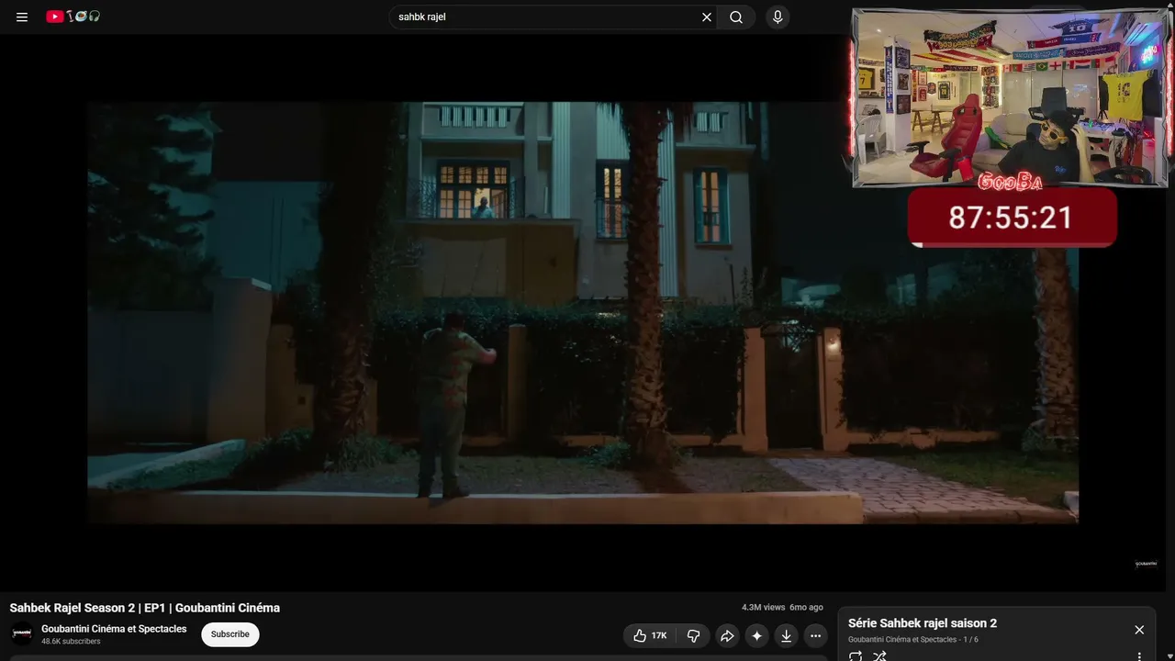Download the video using the download icon
This screenshot has width=1175, height=661.
tap(786, 635)
